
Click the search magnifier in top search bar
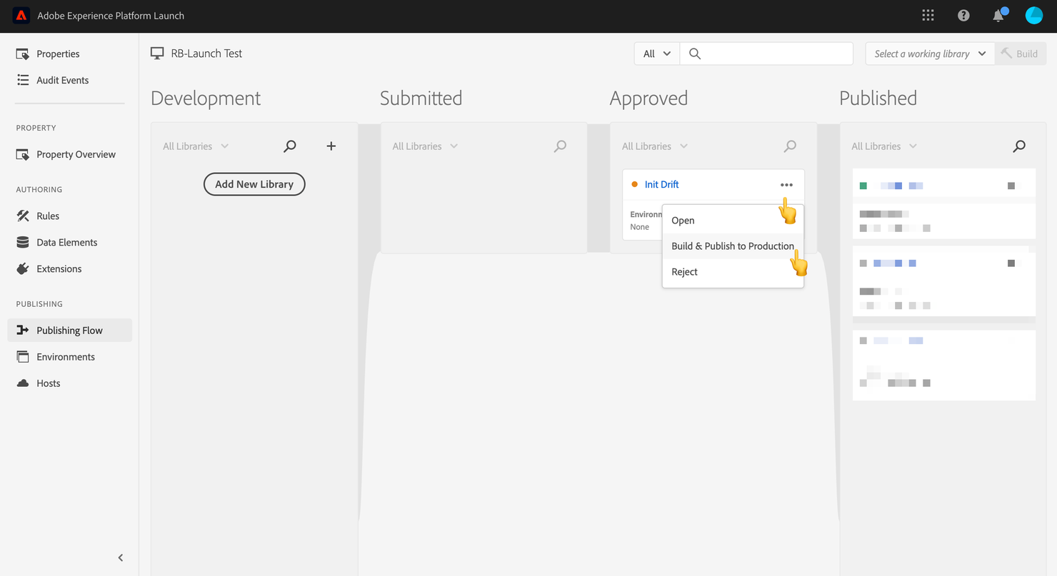[x=695, y=54]
